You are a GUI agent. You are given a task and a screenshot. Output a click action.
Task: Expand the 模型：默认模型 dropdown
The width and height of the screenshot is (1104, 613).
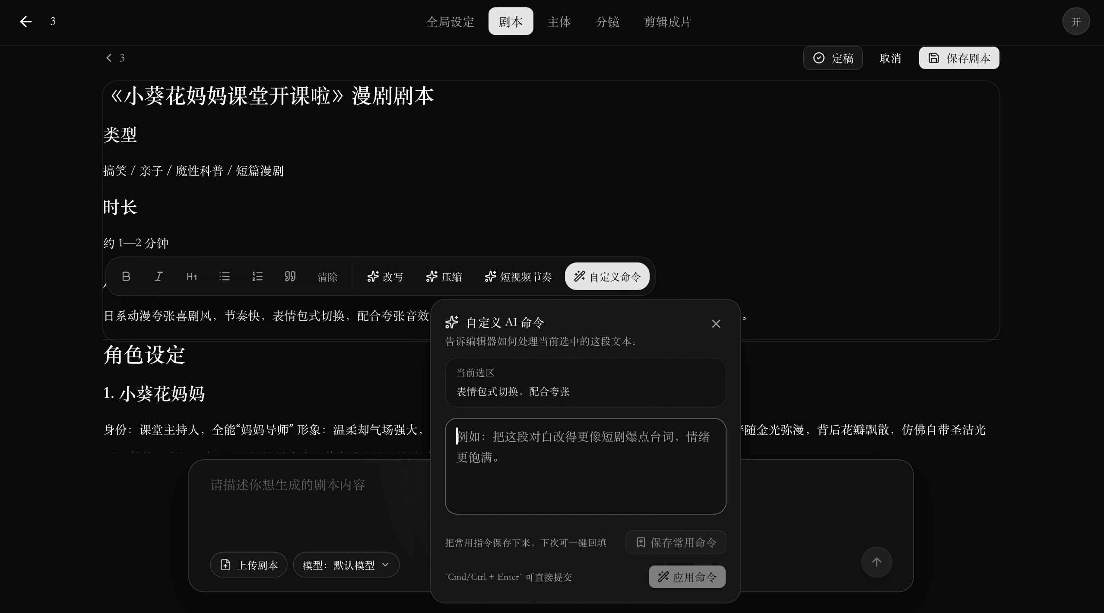pos(346,565)
